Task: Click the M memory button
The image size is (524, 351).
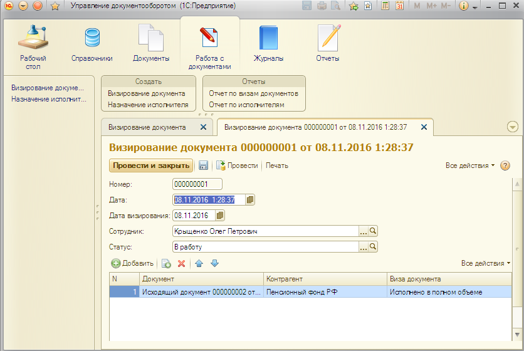Action: click(x=417, y=6)
